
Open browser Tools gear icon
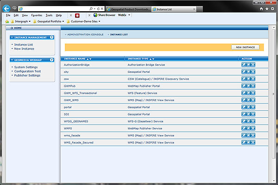tap(273, 9)
